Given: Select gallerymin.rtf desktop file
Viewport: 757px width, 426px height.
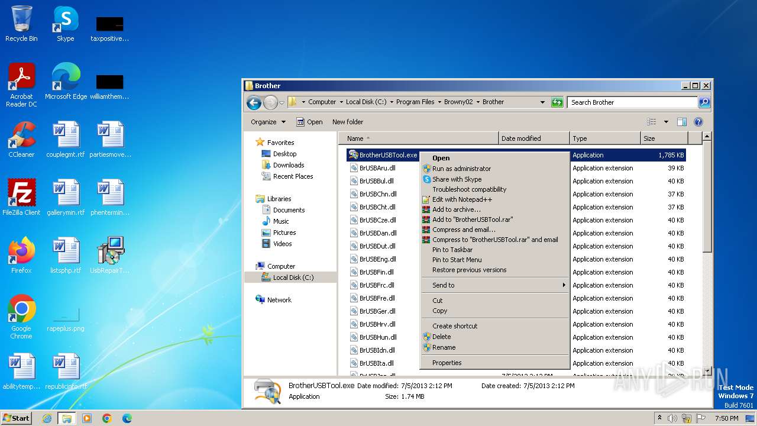Looking at the screenshot, I should coord(66,198).
